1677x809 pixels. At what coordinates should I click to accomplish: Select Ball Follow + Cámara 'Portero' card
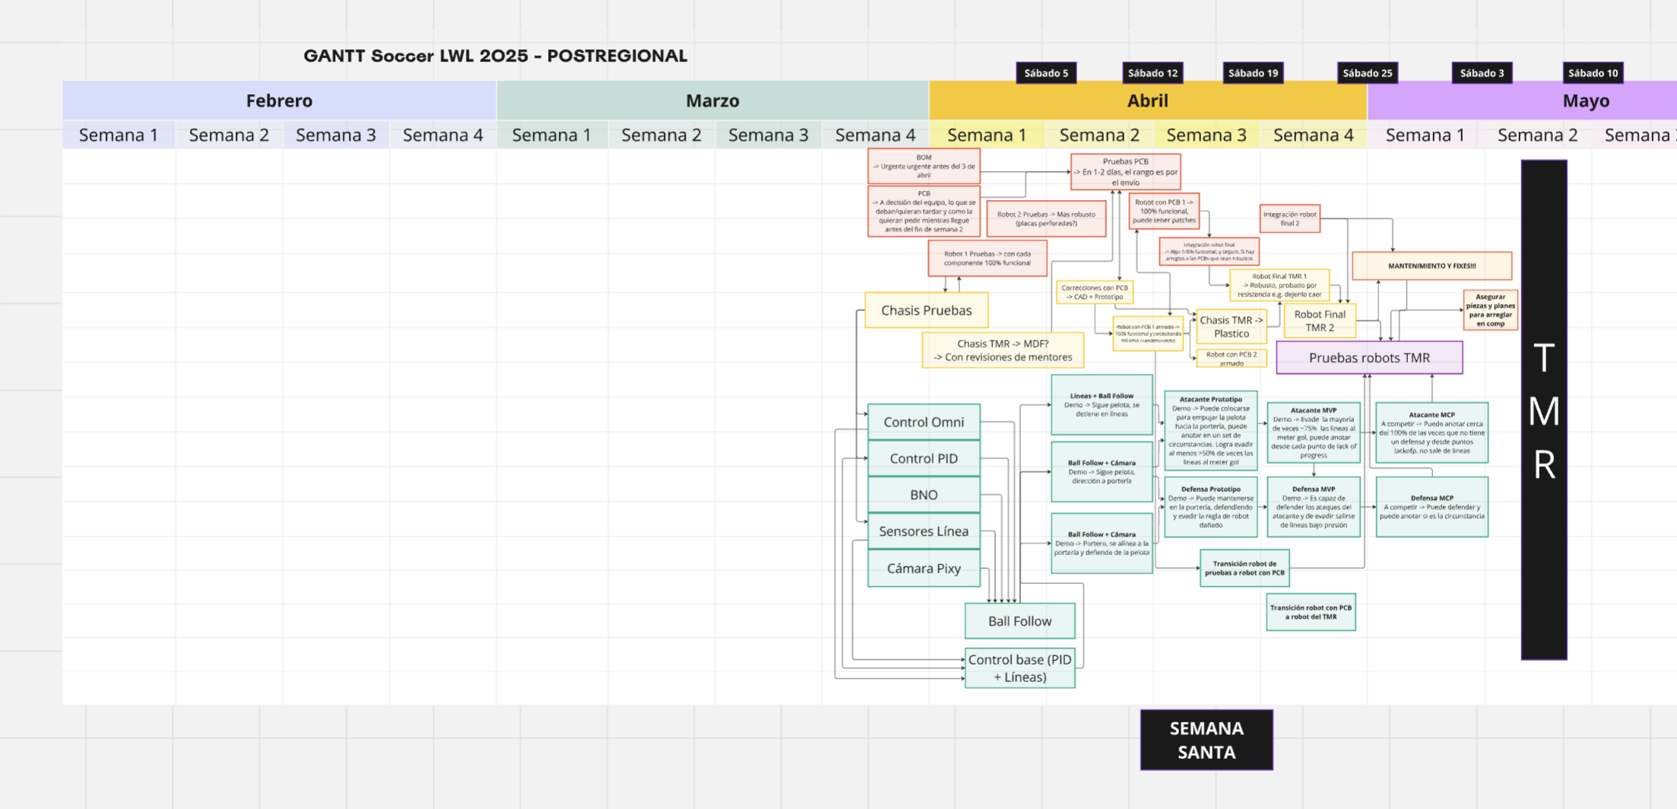1102,544
